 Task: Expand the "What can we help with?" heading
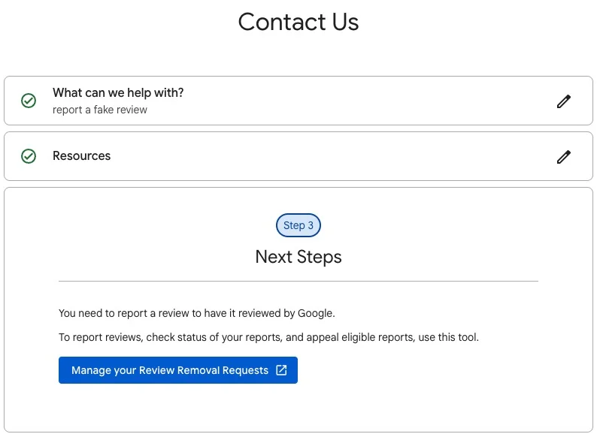tap(118, 93)
